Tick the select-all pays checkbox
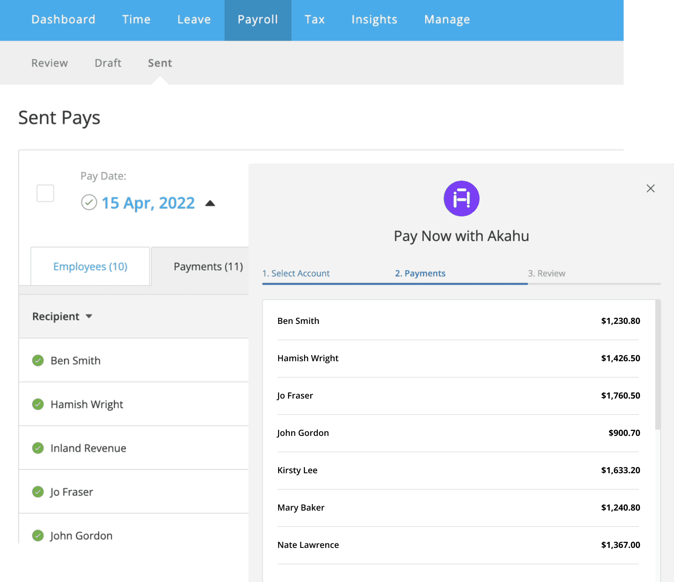 pos(45,194)
